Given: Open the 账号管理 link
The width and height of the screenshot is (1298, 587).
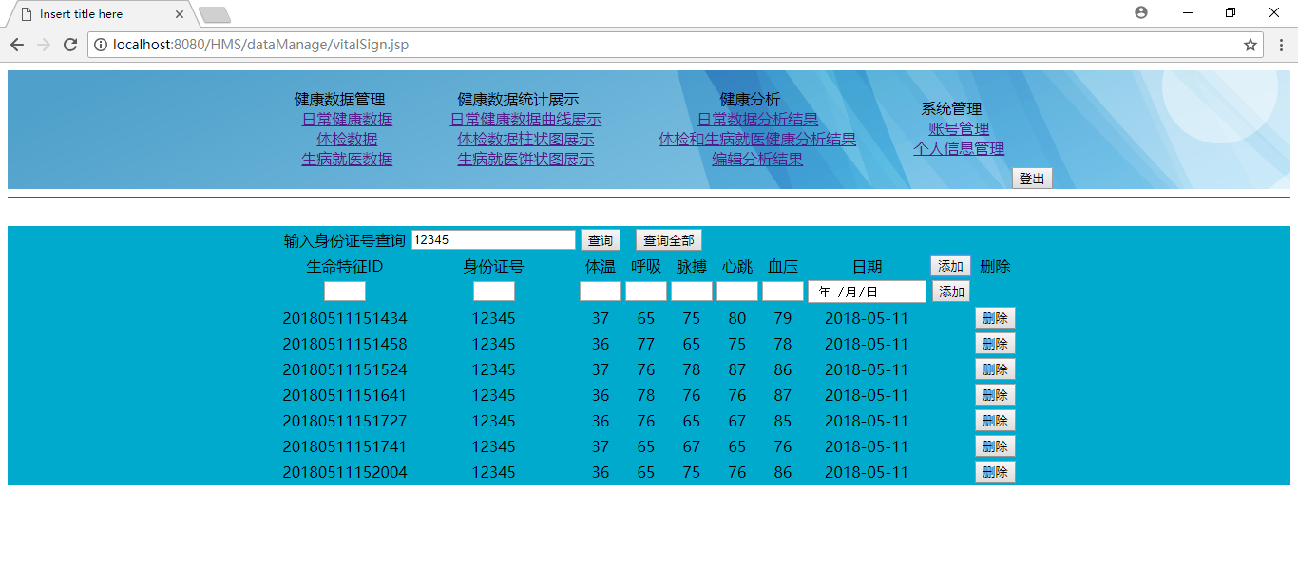Looking at the screenshot, I should click(x=959, y=129).
